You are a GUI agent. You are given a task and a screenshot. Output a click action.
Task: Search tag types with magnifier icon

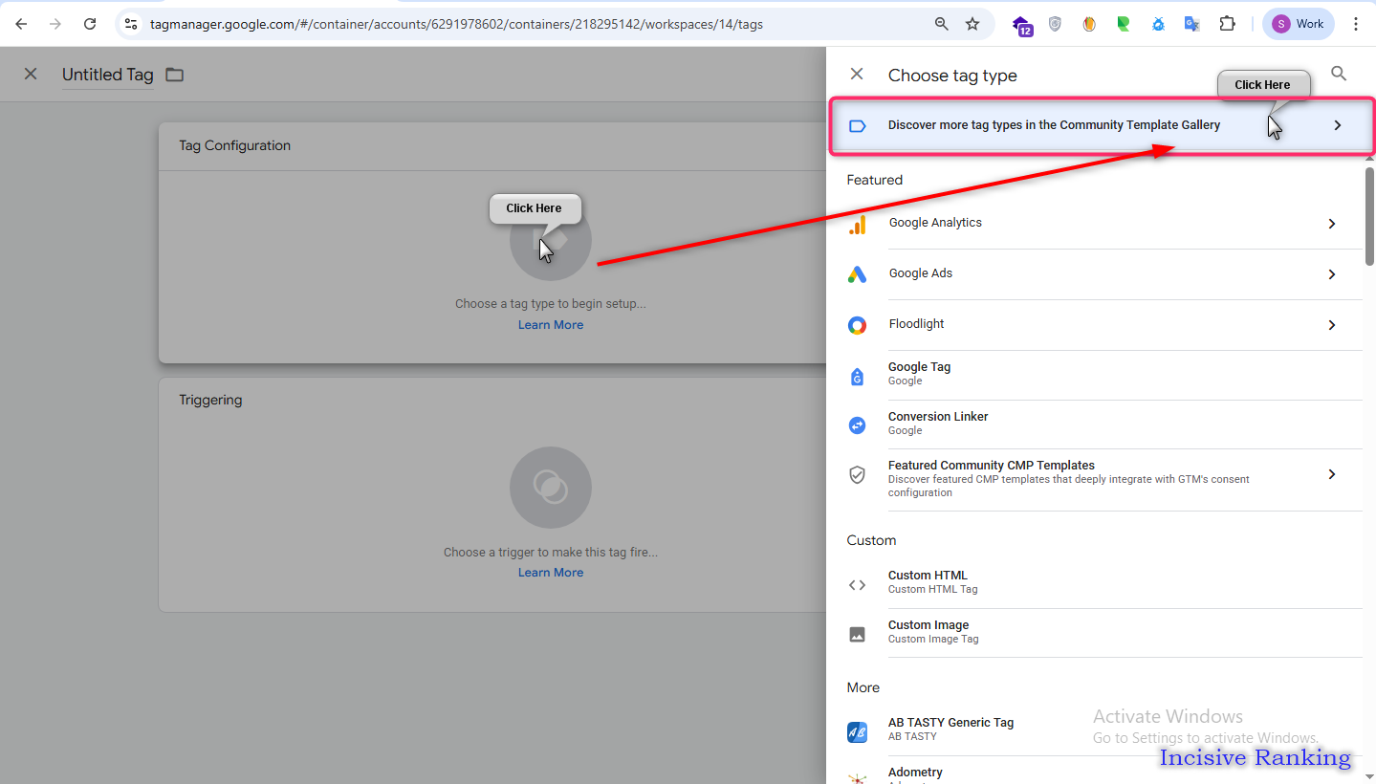[x=1339, y=74]
